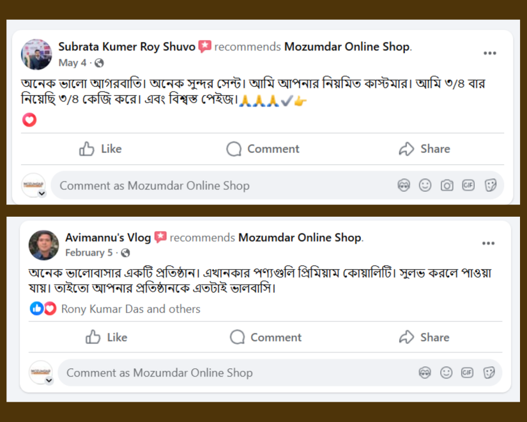The image size is (527, 422).
Task: Click Comment button on Subrata's post
Action: (263, 149)
